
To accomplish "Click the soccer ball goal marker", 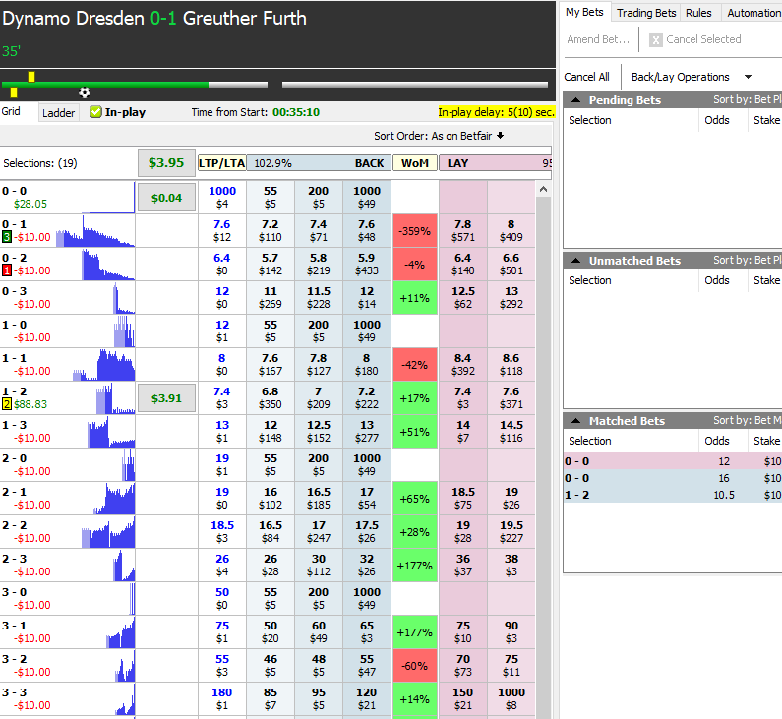I will (x=85, y=92).
